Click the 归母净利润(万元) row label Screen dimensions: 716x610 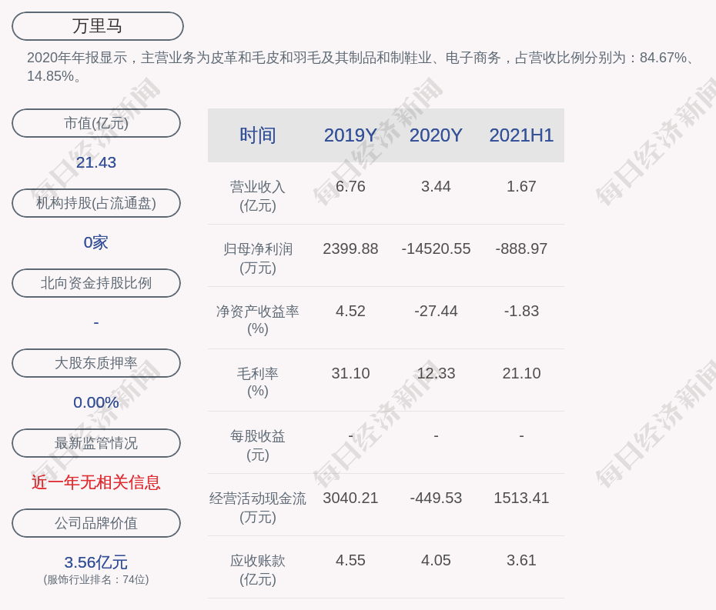(258, 258)
